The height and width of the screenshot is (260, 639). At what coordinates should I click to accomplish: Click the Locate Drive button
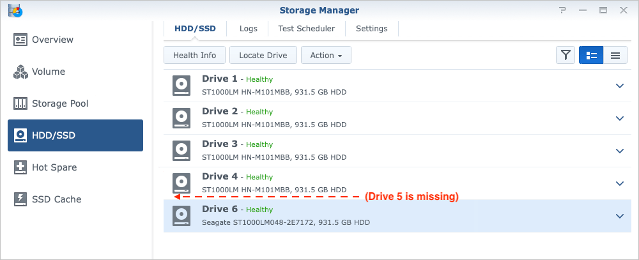pyautogui.click(x=263, y=56)
